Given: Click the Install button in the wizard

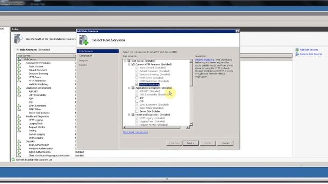Looking at the screenshot, I should [x=208, y=143].
